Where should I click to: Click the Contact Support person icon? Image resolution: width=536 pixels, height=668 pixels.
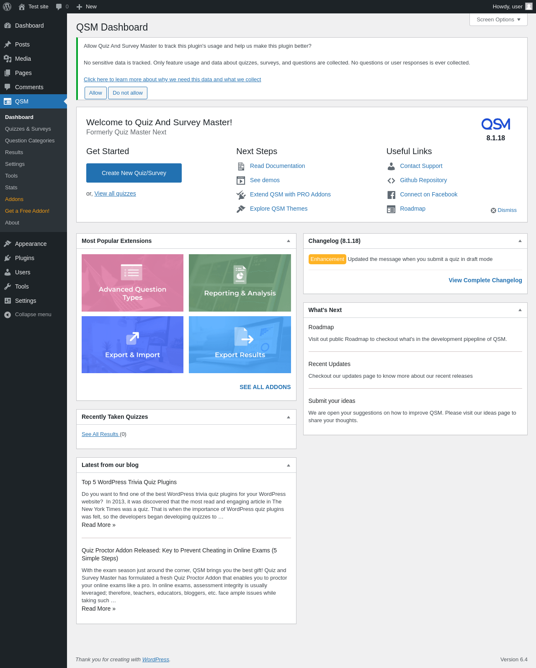click(391, 166)
